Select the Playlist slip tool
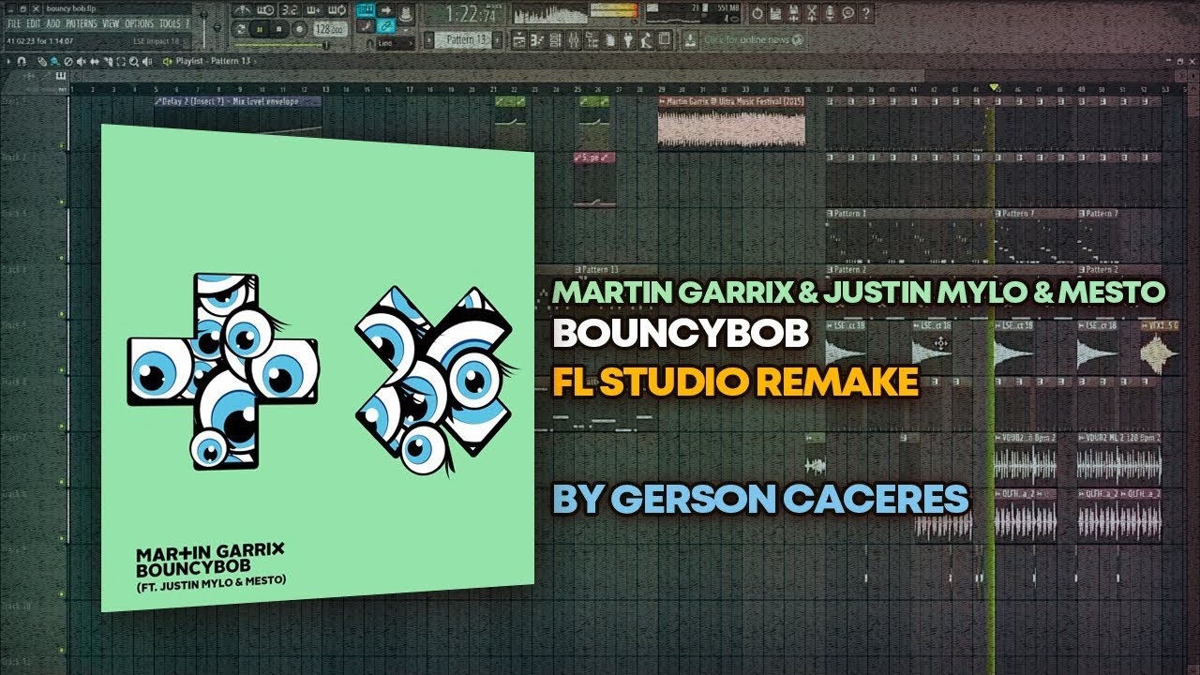Viewport: 1200px width, 675px height. point(94,61)
